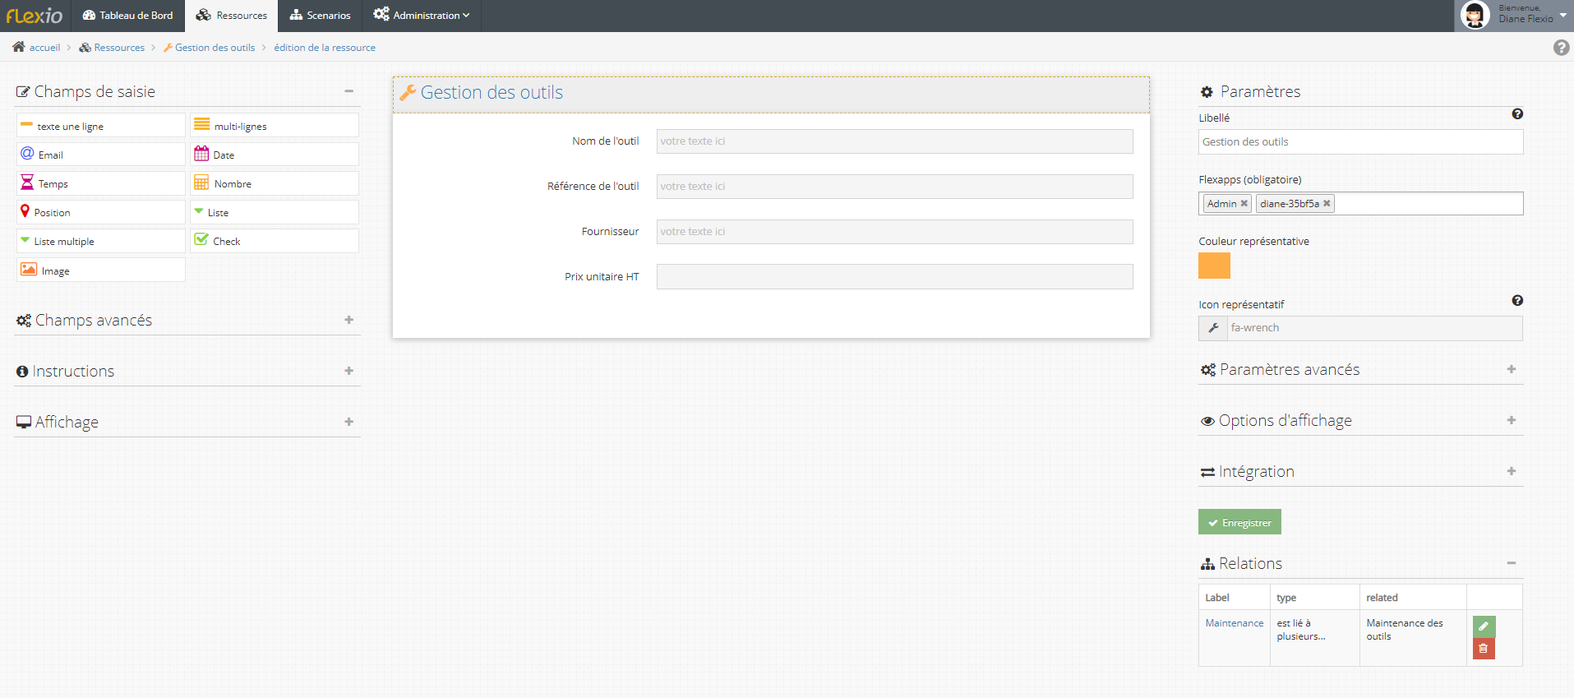Expand the Paramètres avancés section
This screenshot has width=1574, height=698.
pyautogui.click(x=1511, y=369)
